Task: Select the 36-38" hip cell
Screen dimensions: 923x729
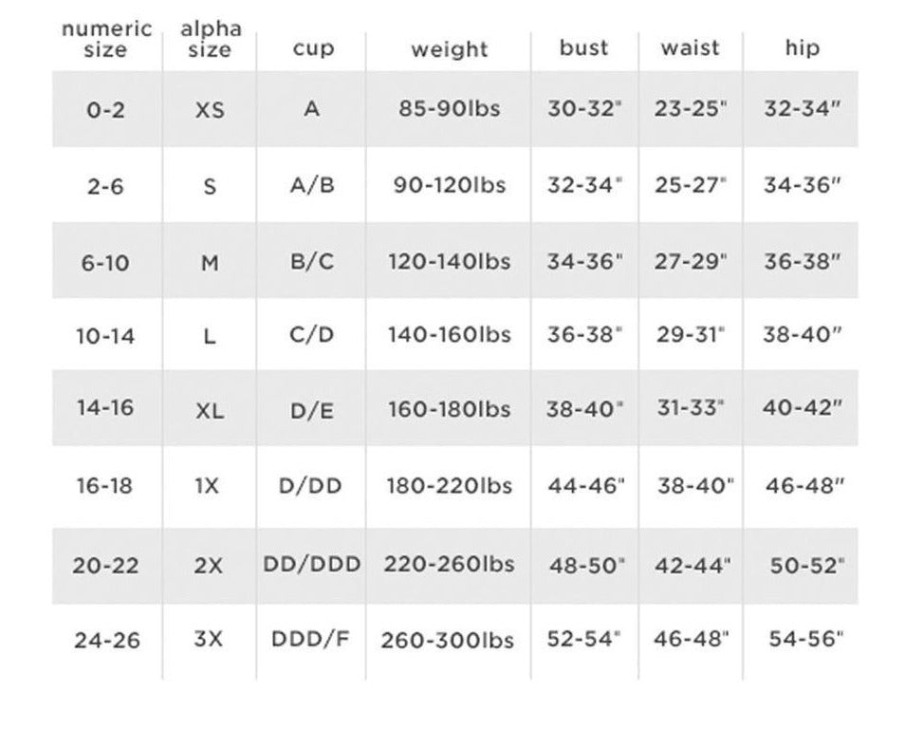Action: pyautogui.click(x=802, y=261)
